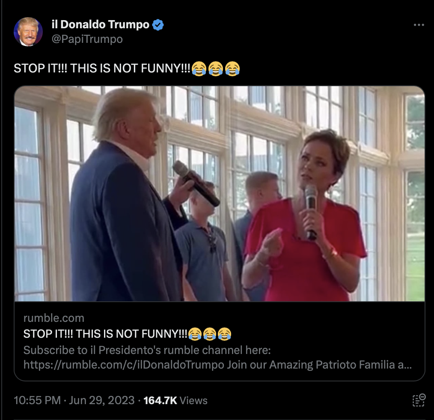The width and height of the screenshot is (434, 420).
Task: Open card title STOP IT!!! THIS IS NOT FUNNY!!!
Action: 105,334
